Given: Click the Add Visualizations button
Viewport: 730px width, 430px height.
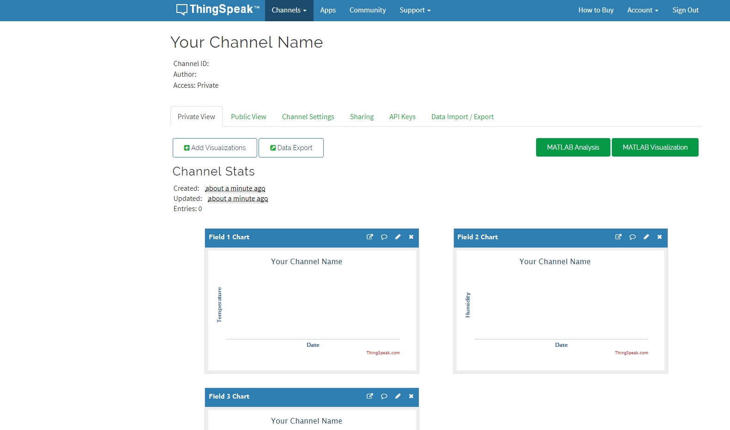Looking at the screenshot, I should [215, 148].
